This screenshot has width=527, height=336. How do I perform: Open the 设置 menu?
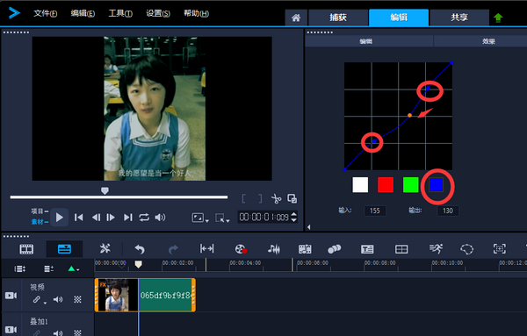click(x=158, y=13)
